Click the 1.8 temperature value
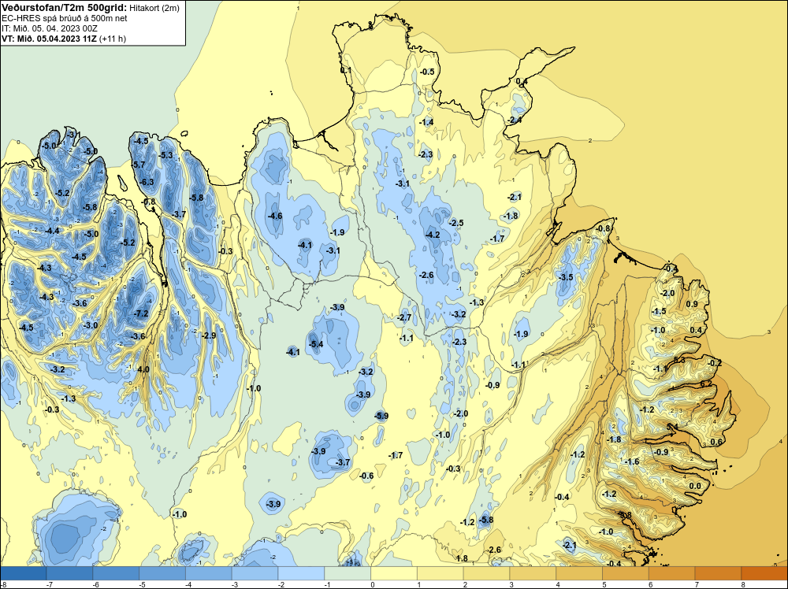The width and height of the screenshot is (788, 589). point(462,558)
